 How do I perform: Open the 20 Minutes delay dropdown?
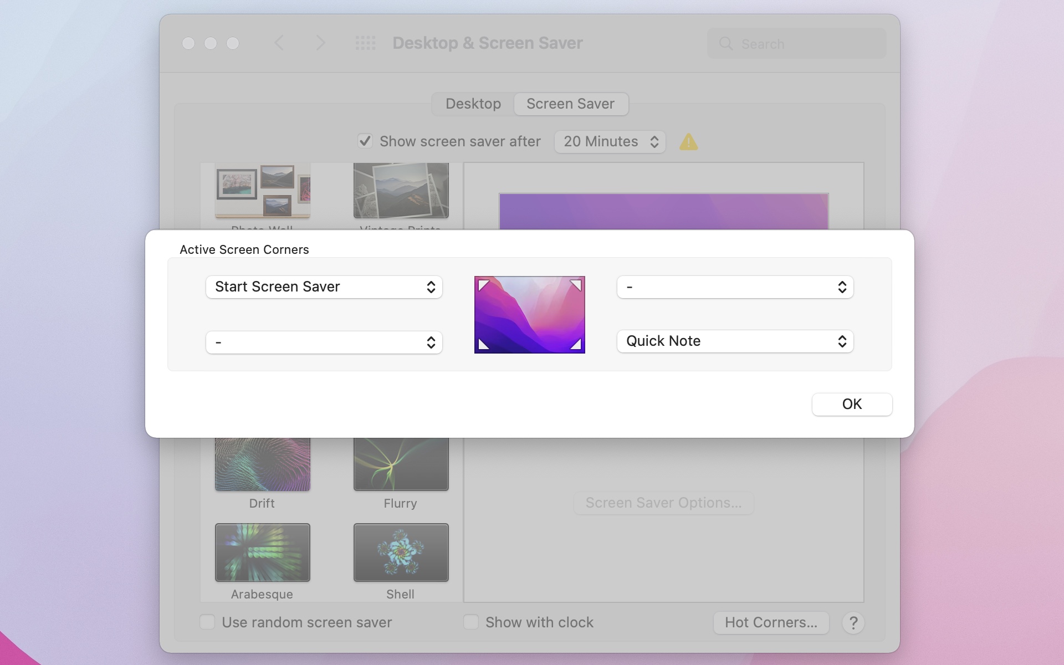point(610,142)
